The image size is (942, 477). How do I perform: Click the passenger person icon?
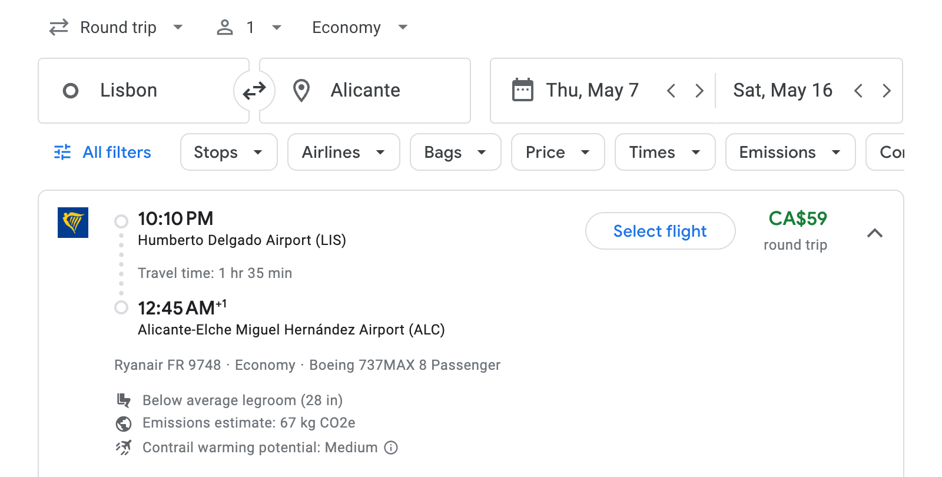pos(224,27)
